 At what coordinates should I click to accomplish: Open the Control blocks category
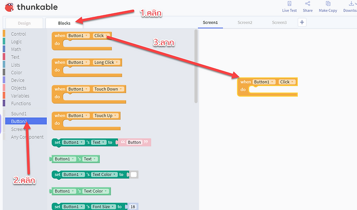click(18, 34)
